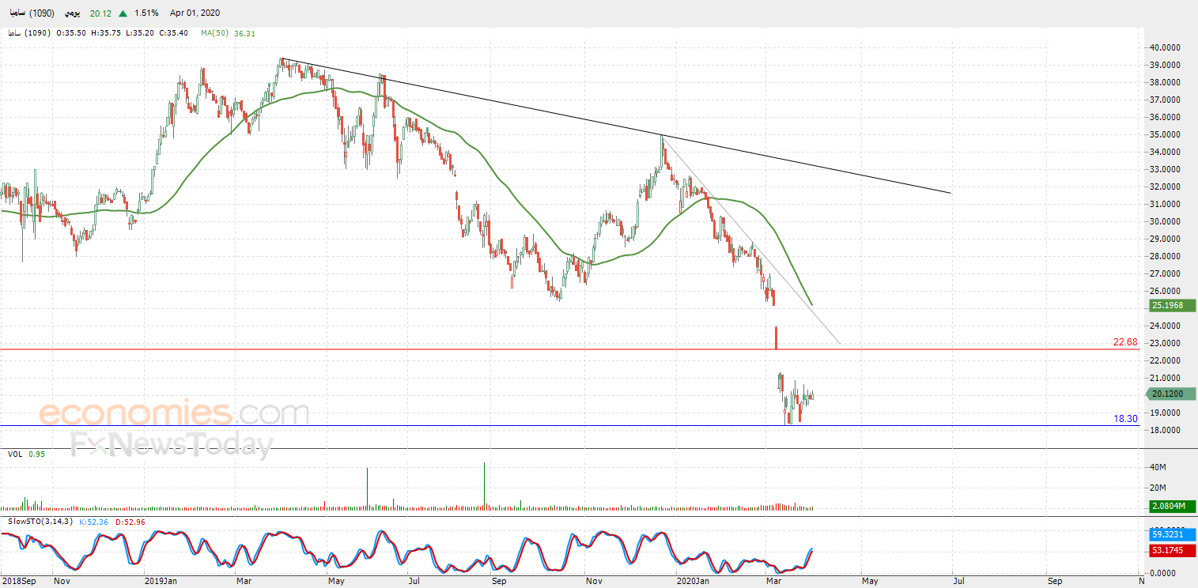Click the high value H:35.75
The width and height of the screenshot is (1198, 588).
point(105,33)
